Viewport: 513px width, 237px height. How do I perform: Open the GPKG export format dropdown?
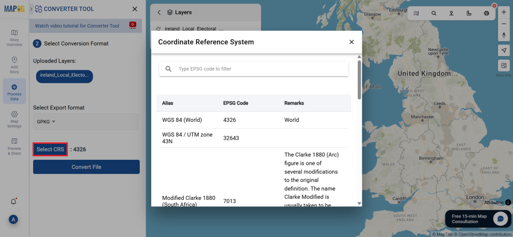click(86, 121)
